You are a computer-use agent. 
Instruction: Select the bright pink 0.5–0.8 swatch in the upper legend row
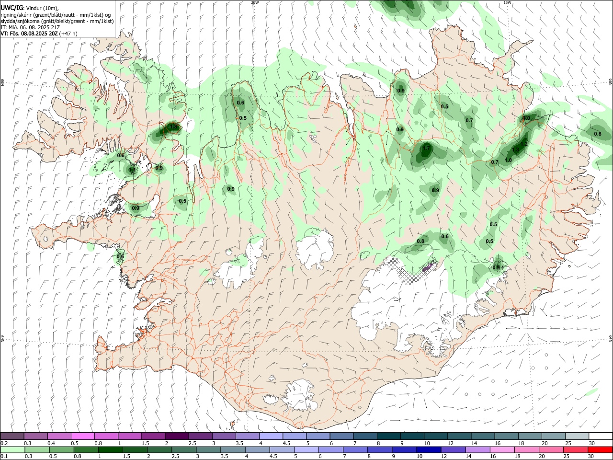(83, 437)
